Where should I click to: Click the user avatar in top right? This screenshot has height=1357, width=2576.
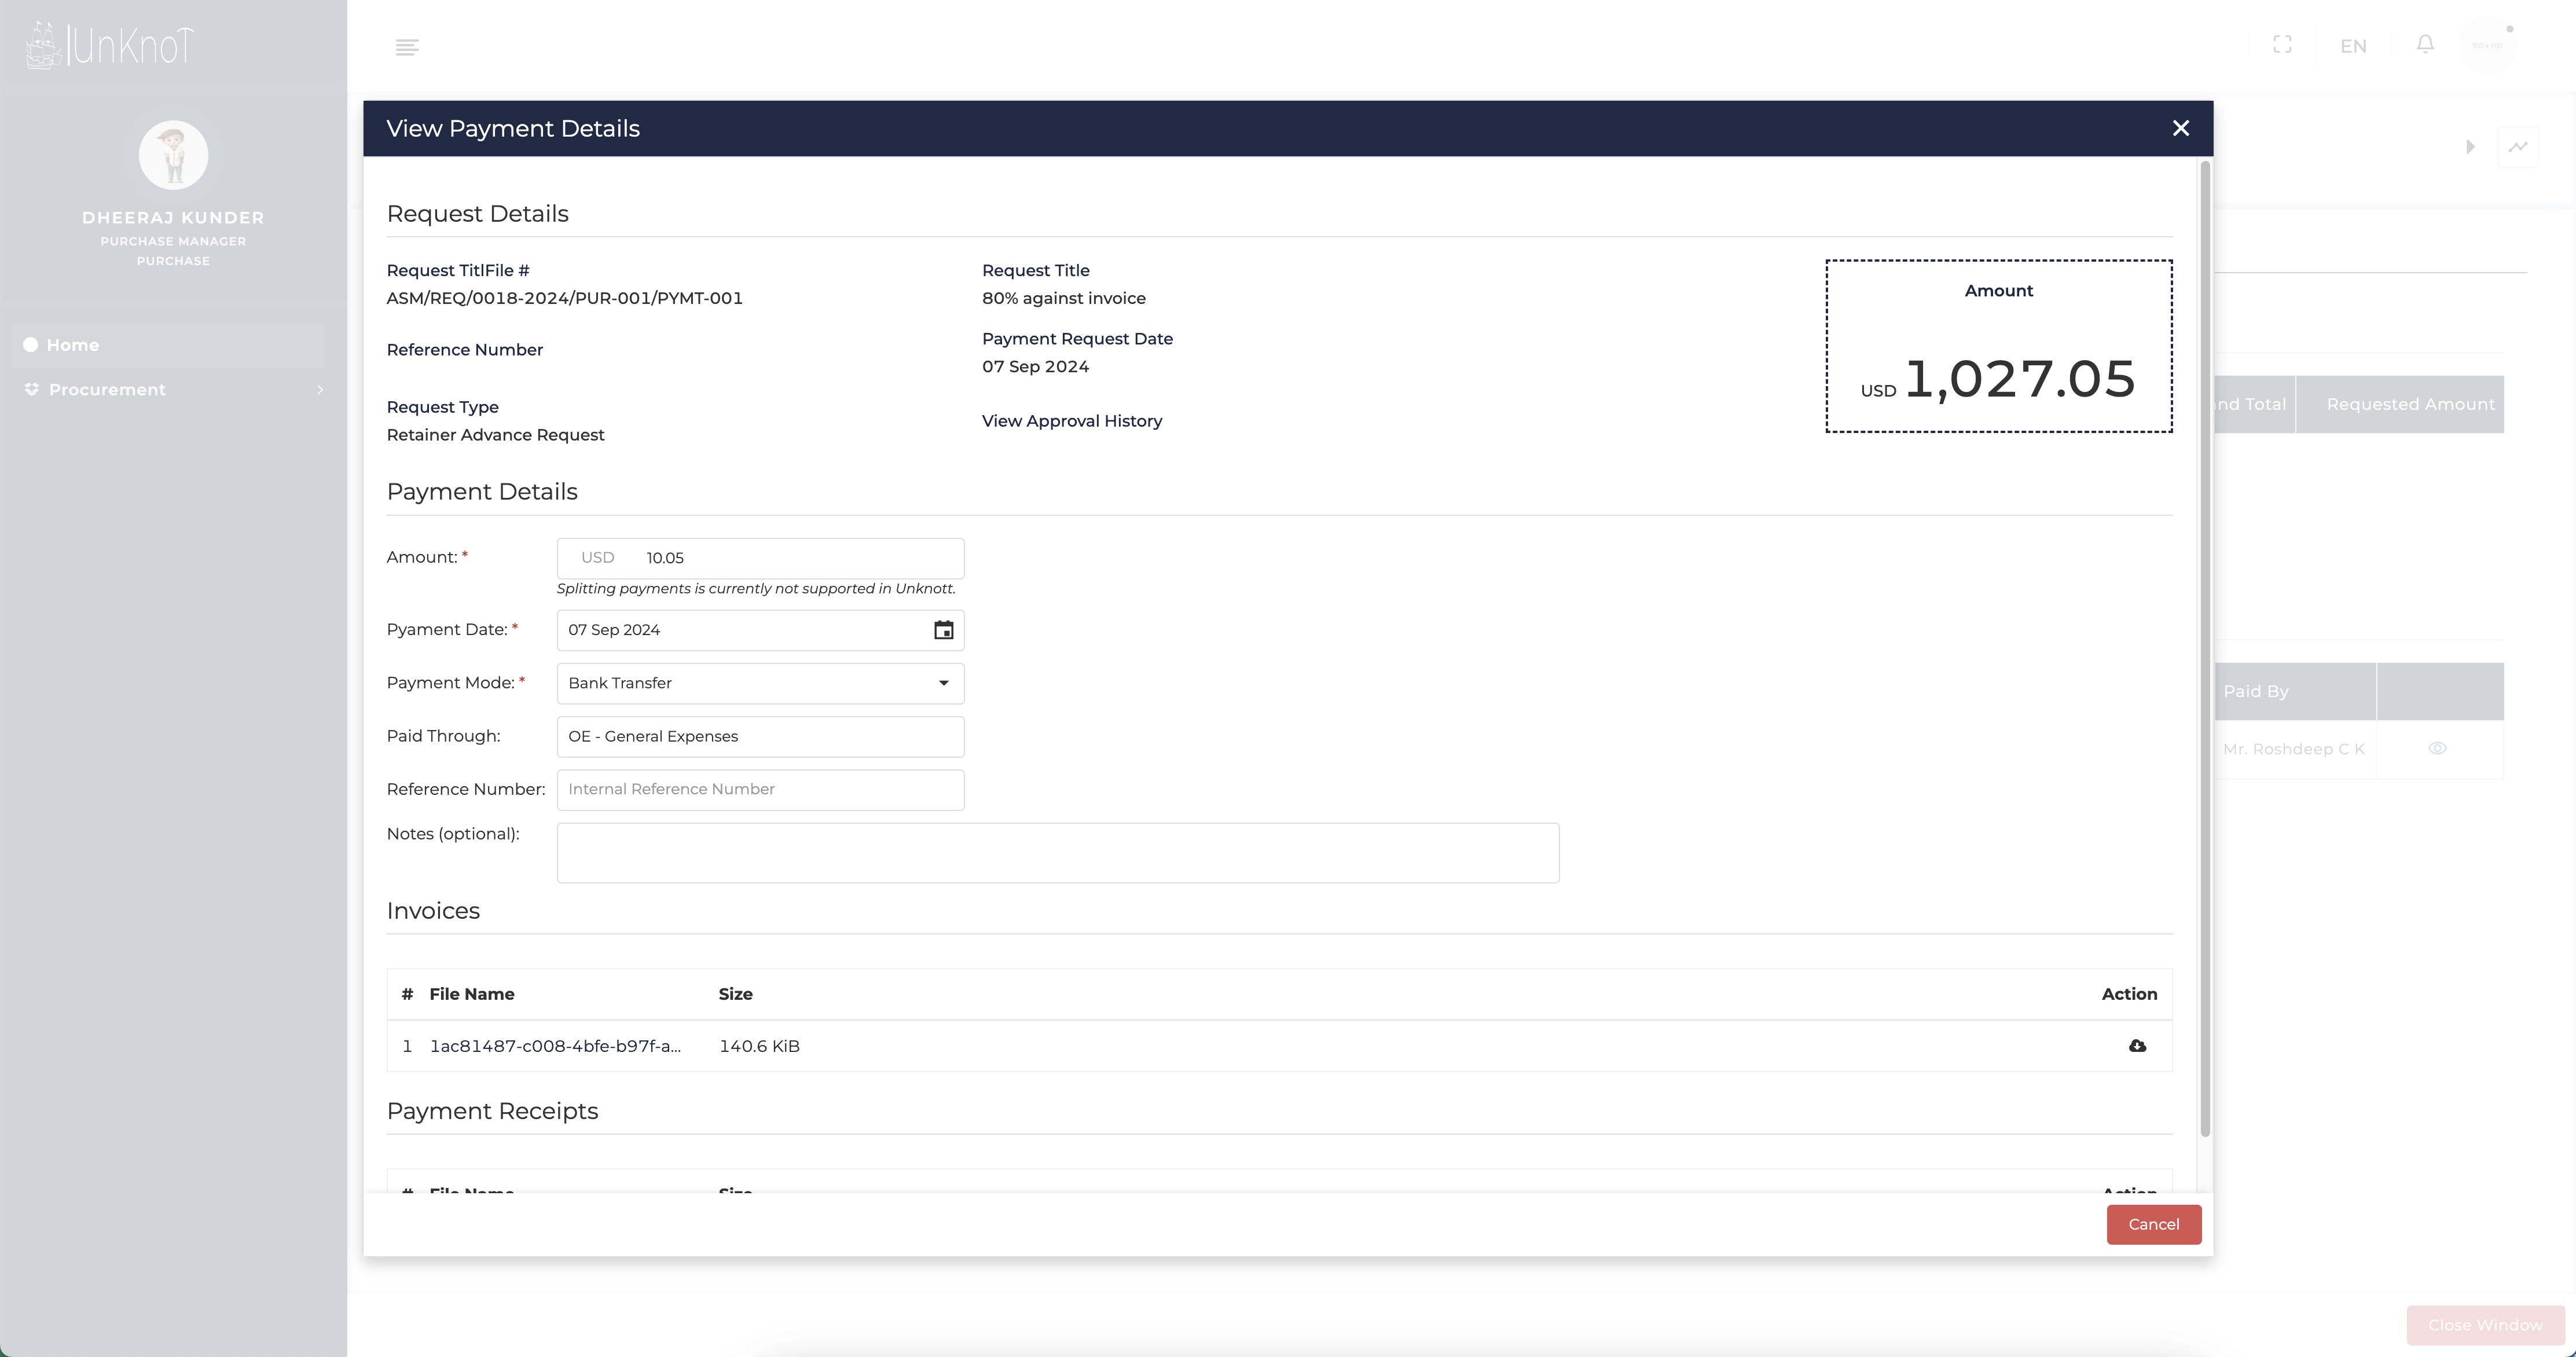2487,45
